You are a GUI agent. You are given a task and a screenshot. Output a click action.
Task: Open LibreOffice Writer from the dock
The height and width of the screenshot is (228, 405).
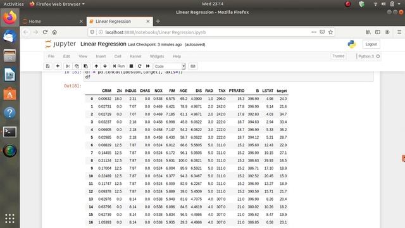(9, 75)
